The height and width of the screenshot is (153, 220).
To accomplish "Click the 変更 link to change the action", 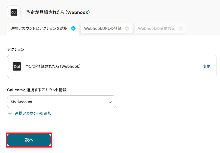I will point(207,66).
